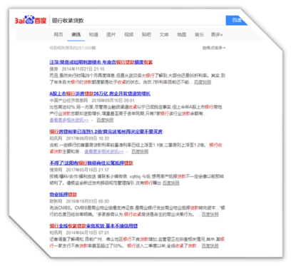Open the headline about 房贷利率 rising to 1.2倍
The image size is (291, 266).
pos(106,132)
